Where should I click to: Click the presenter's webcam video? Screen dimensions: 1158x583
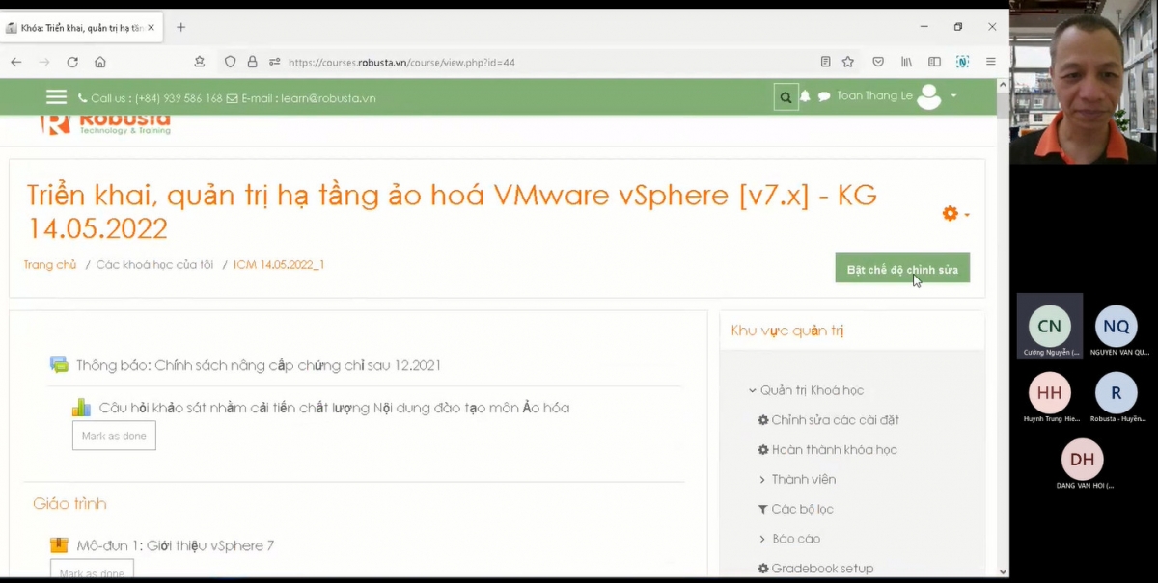[x=1083, y=82]
